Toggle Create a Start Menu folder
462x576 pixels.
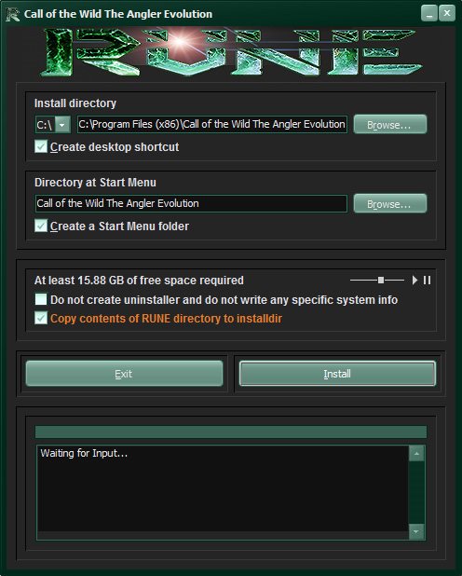click(41, 226)
